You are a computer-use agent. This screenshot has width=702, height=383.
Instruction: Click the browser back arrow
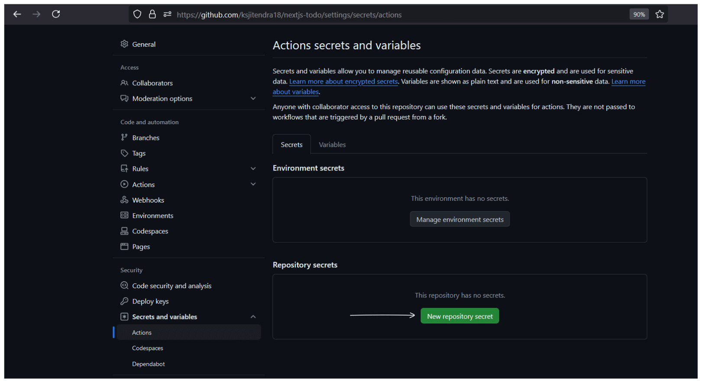(17, 14)
